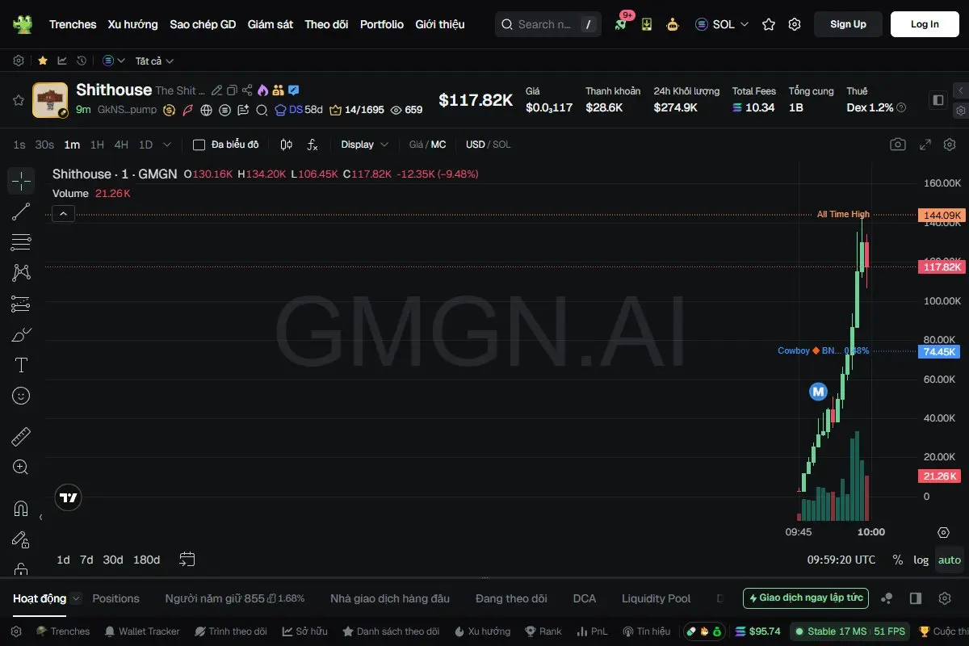The width and height of the screenshot is (969, 646).
Task: Open the SOL chain selector dropdown
Action: (x=723, y=24)
